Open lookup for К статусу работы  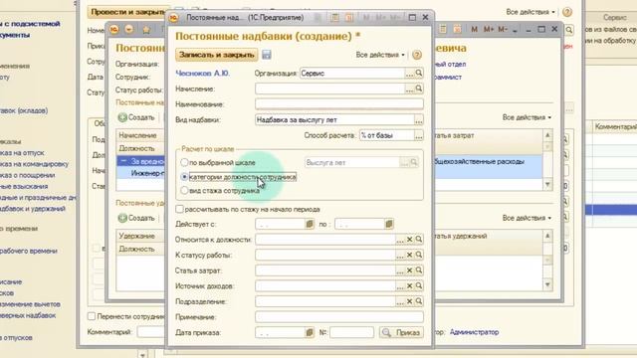(419, 255)
